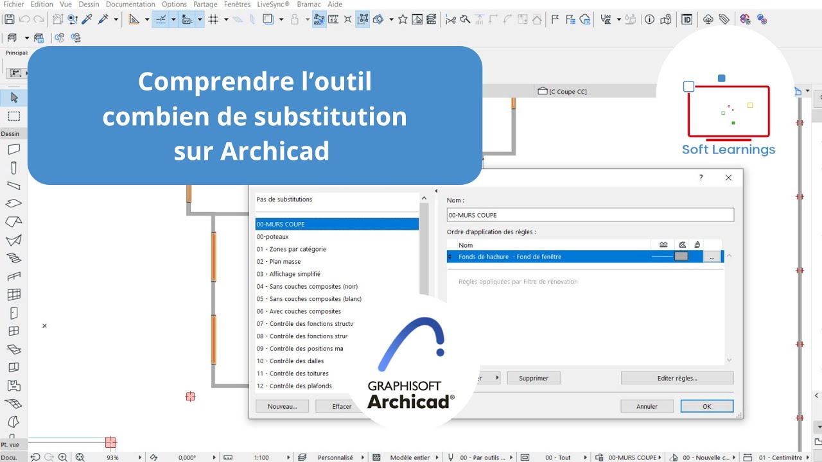Toggle the XY coordinate tracker button
Image resolution: width=822 pixels, height=462 pixels.
188,19
